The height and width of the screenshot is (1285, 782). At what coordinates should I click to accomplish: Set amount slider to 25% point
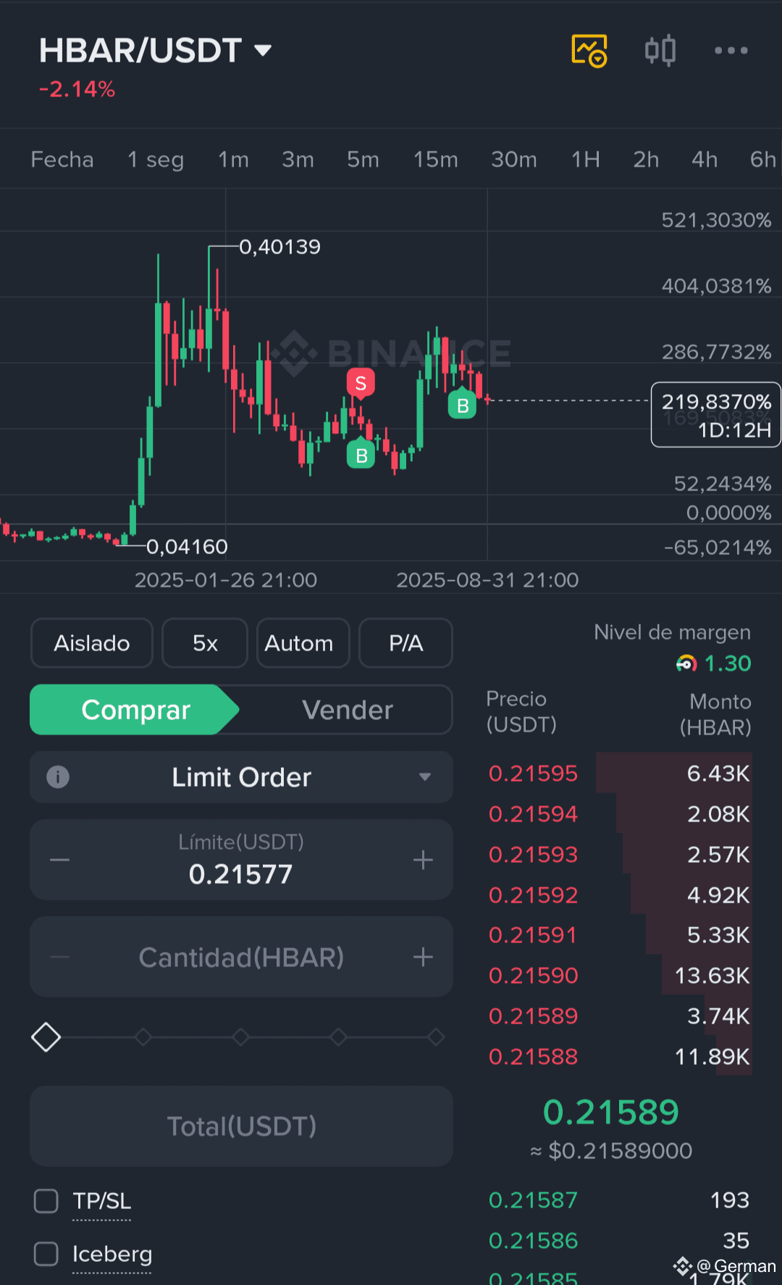click(143, 1037)
